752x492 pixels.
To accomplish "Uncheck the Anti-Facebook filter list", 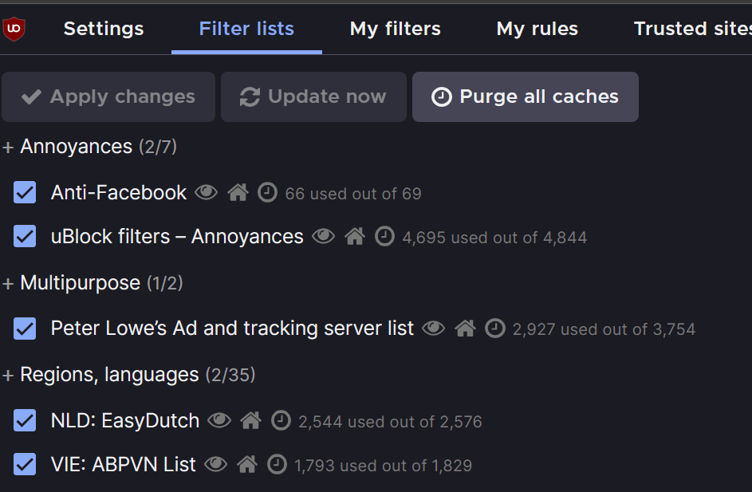I will point(25,192).
